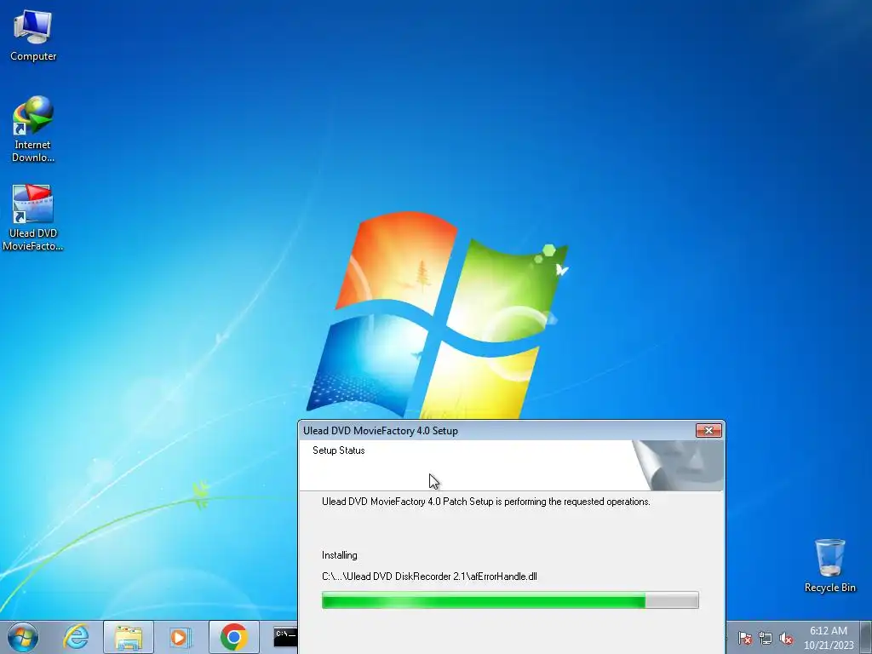Image resolution: width=872 pixels, height=654 pixels.
Task: Click Show desktop strip beside the clock
Action: point(866,637)
